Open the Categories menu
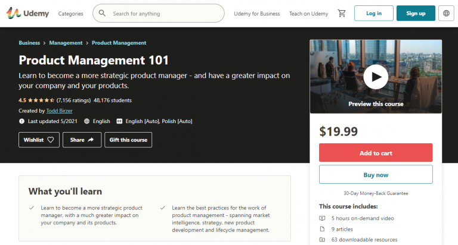Image resolution: width=458 pixels, height=245 pixels. [x=71, y=13]
